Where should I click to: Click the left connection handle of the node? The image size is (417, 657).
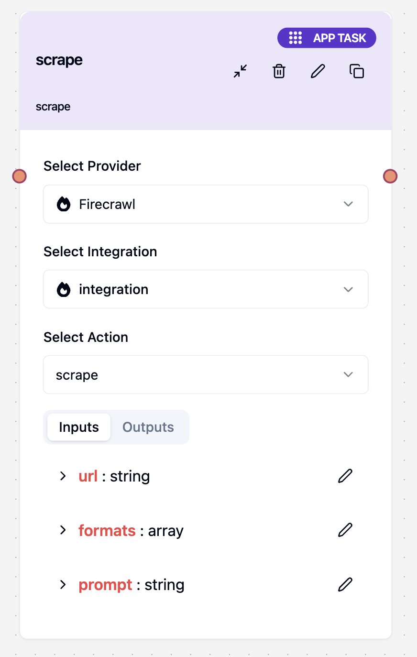[20, 176]
